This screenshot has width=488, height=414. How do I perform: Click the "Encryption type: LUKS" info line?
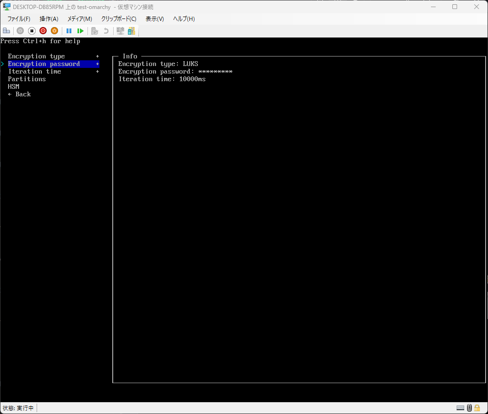tap(158, 64)
